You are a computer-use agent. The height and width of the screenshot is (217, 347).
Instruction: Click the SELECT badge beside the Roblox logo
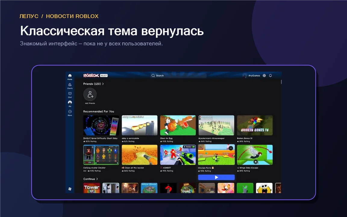point(104,76)
